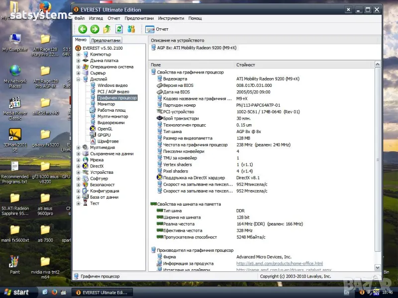The width and height of the screenshot is (398, 298).
Task: Click the Up one level toolbar icon
Action: [107, 29]
